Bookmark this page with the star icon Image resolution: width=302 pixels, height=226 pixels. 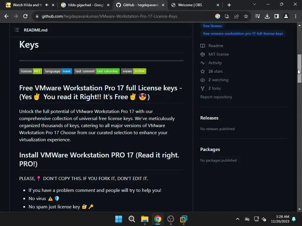[x=246, y=16]
